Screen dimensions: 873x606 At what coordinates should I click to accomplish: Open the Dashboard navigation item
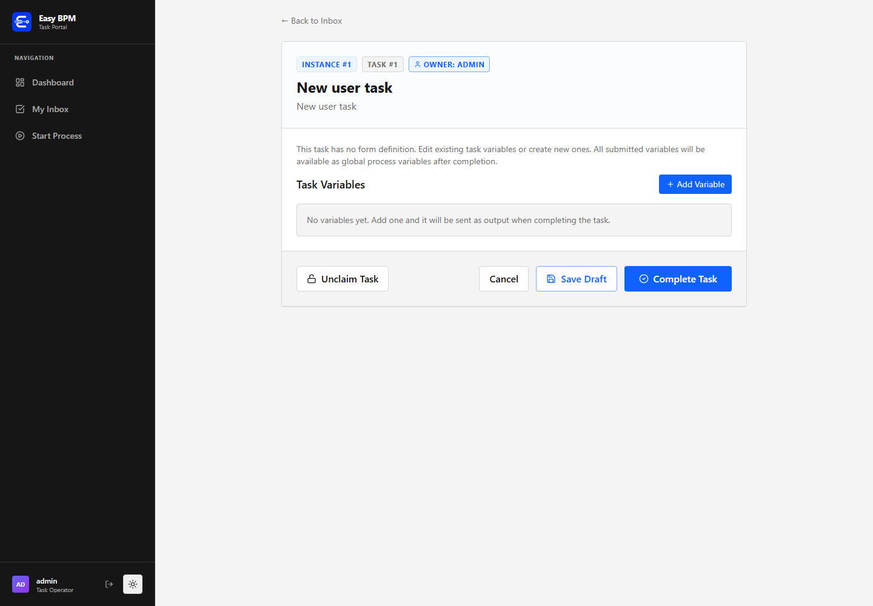[77, 82]
